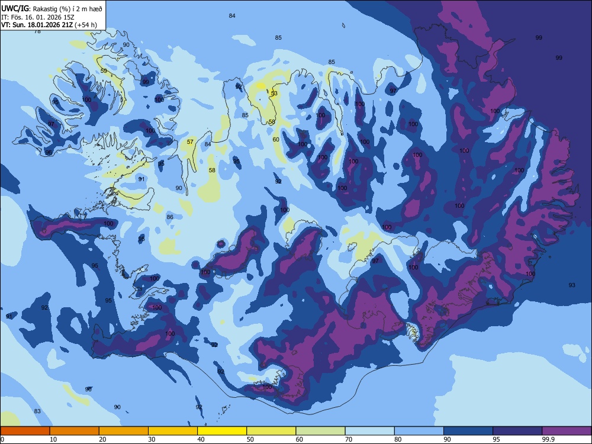The height and width of the screenshot is (444, 592).
Task: Click the 80–90 medium blue legend swatch
Action: (419, 431)
